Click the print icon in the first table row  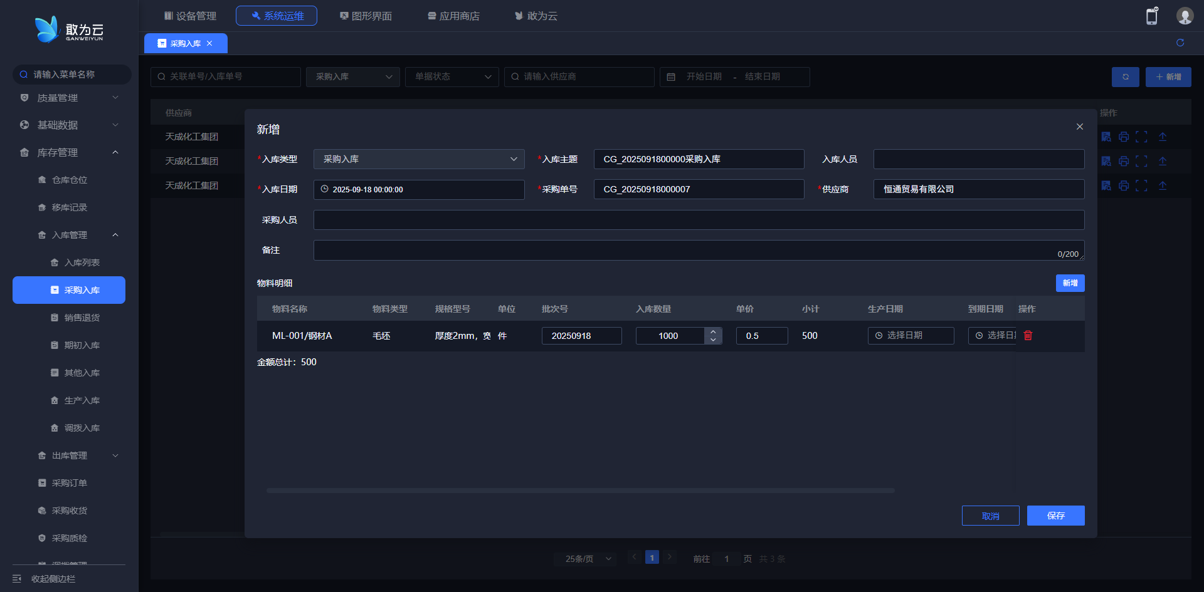point(1124,137)
